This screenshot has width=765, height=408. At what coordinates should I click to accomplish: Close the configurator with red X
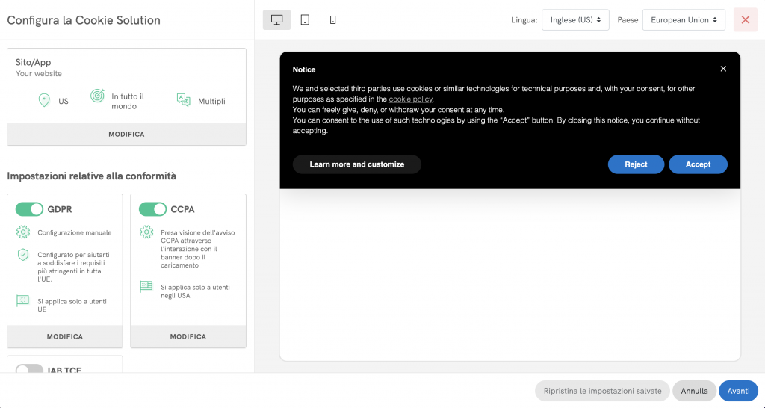click(745, 20)
